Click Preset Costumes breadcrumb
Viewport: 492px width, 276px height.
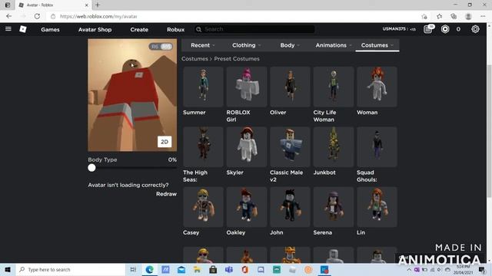tap(237, 59)
